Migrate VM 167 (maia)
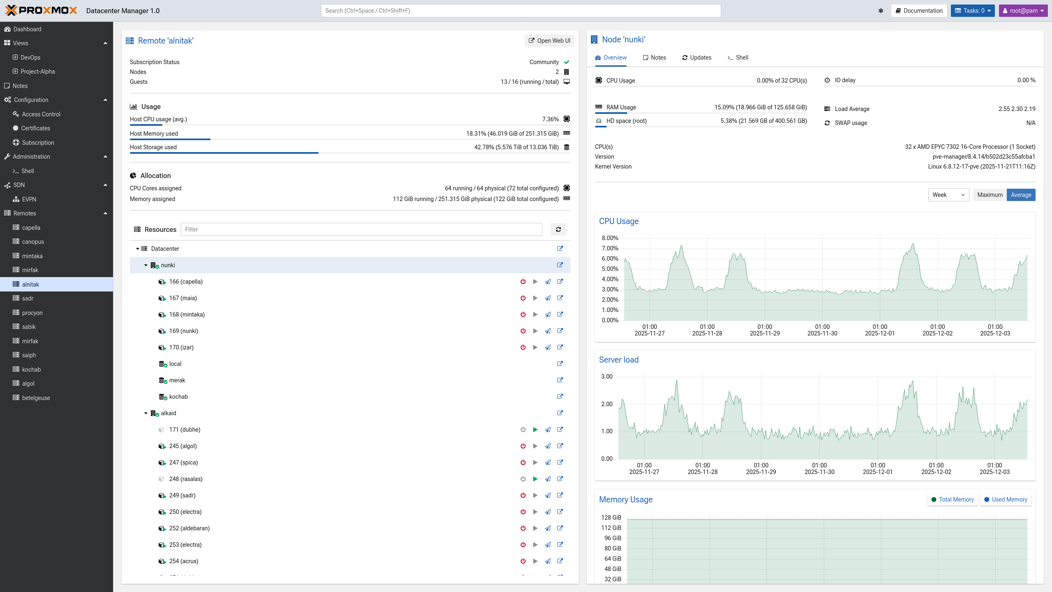The width and height of the screenshot is (1052, 592). coord(548,298)
